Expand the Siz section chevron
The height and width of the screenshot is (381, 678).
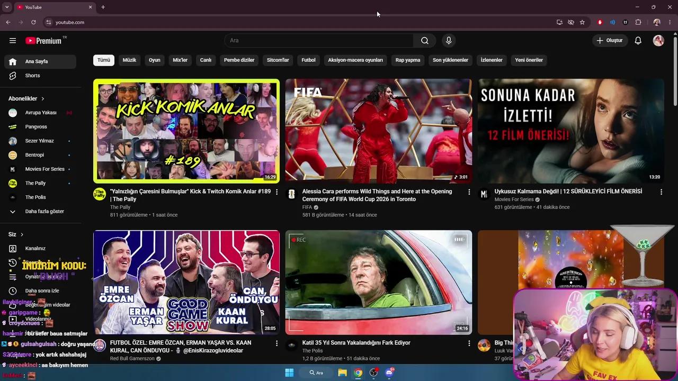[x=22, y=234]
